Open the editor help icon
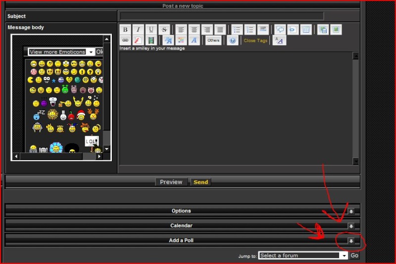This screenshot has height=264, width=396. tap(233, 40)
